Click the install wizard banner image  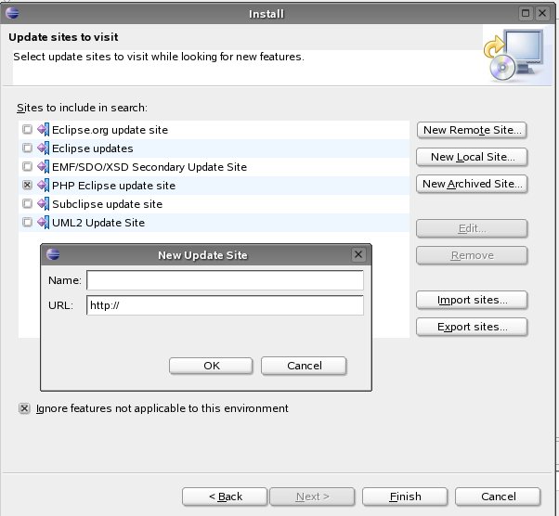point(516,55)
